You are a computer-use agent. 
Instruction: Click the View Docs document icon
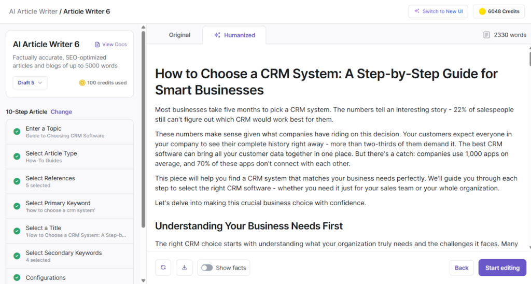pyautogui.click(x=97, y=45)
